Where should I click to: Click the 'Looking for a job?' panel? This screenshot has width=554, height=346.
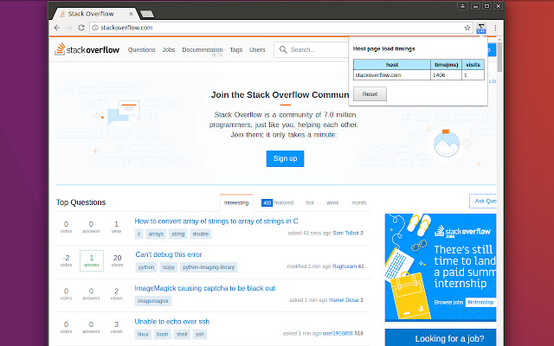[x=441, y=337]
